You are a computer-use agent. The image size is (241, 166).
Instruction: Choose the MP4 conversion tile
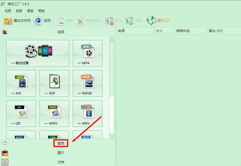click(x=87, y=53)
